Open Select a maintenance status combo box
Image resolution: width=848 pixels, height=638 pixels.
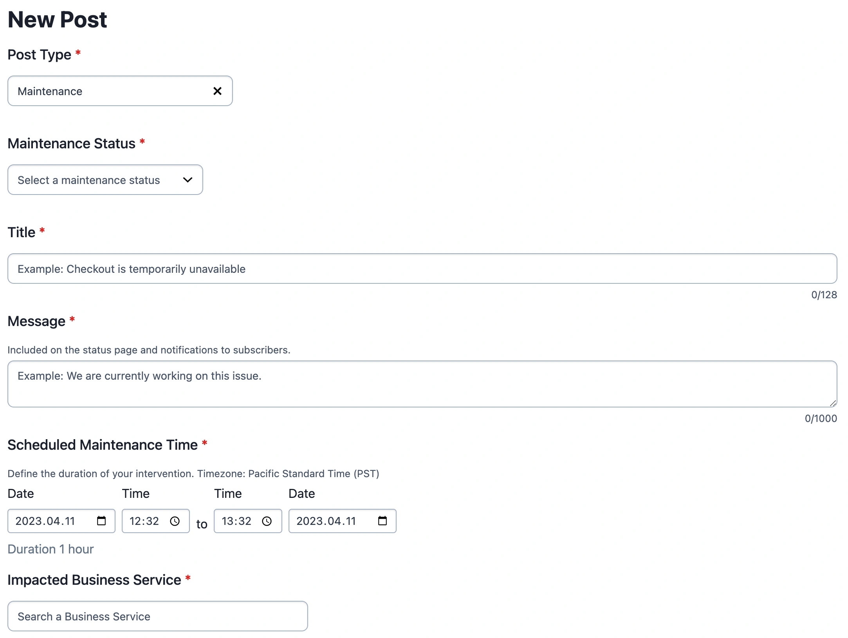[89, 180]
